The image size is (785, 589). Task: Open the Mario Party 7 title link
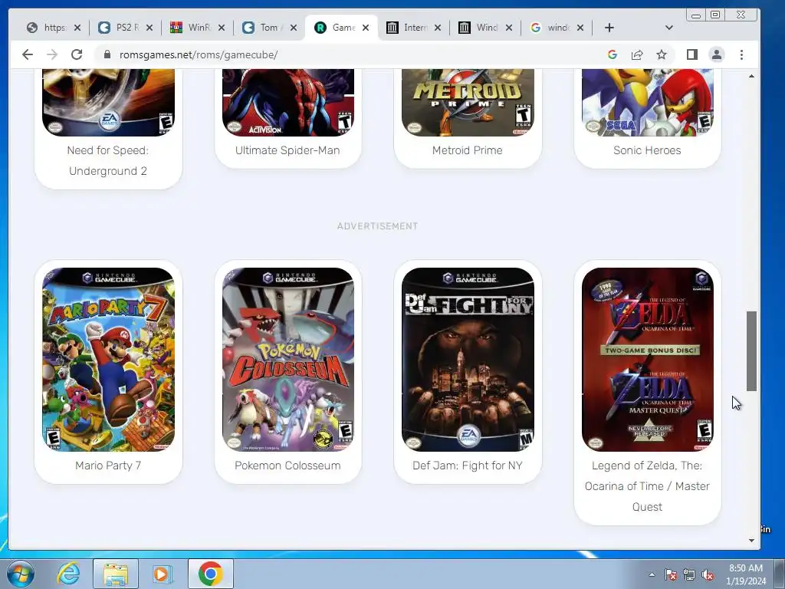point(108,466)
